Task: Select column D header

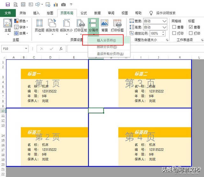Action: pos(50,57)
